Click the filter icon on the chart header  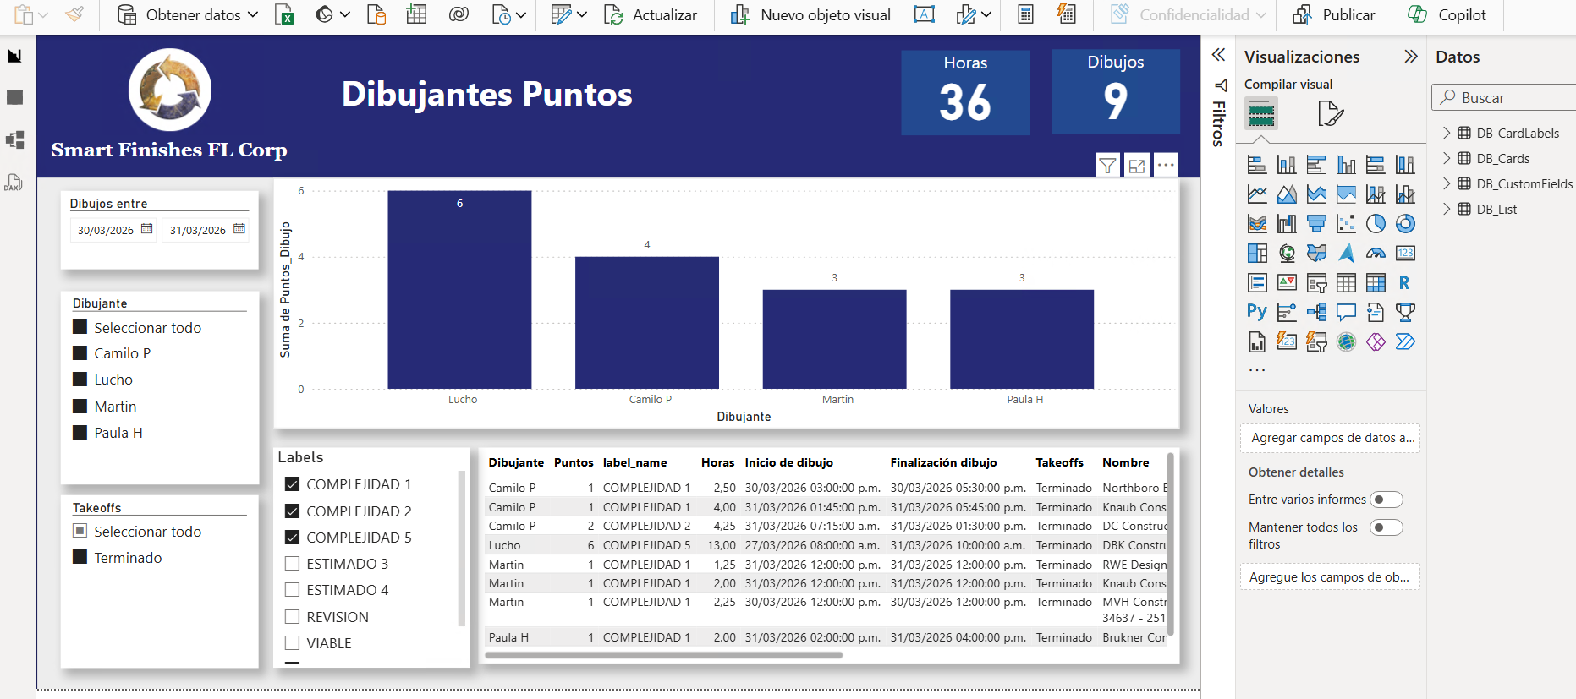pyautogui.click(x=1106, y=165)
